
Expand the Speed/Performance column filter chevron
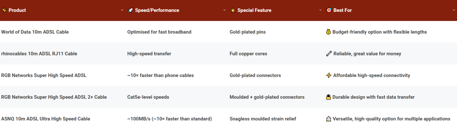225,10
